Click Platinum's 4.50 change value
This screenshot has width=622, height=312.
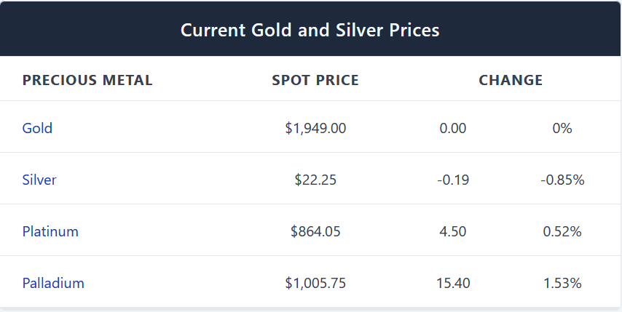453,231
